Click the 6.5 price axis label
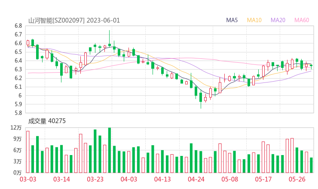Image resolution: width=318 pixels, height=189 pixels. pos(18,52)
